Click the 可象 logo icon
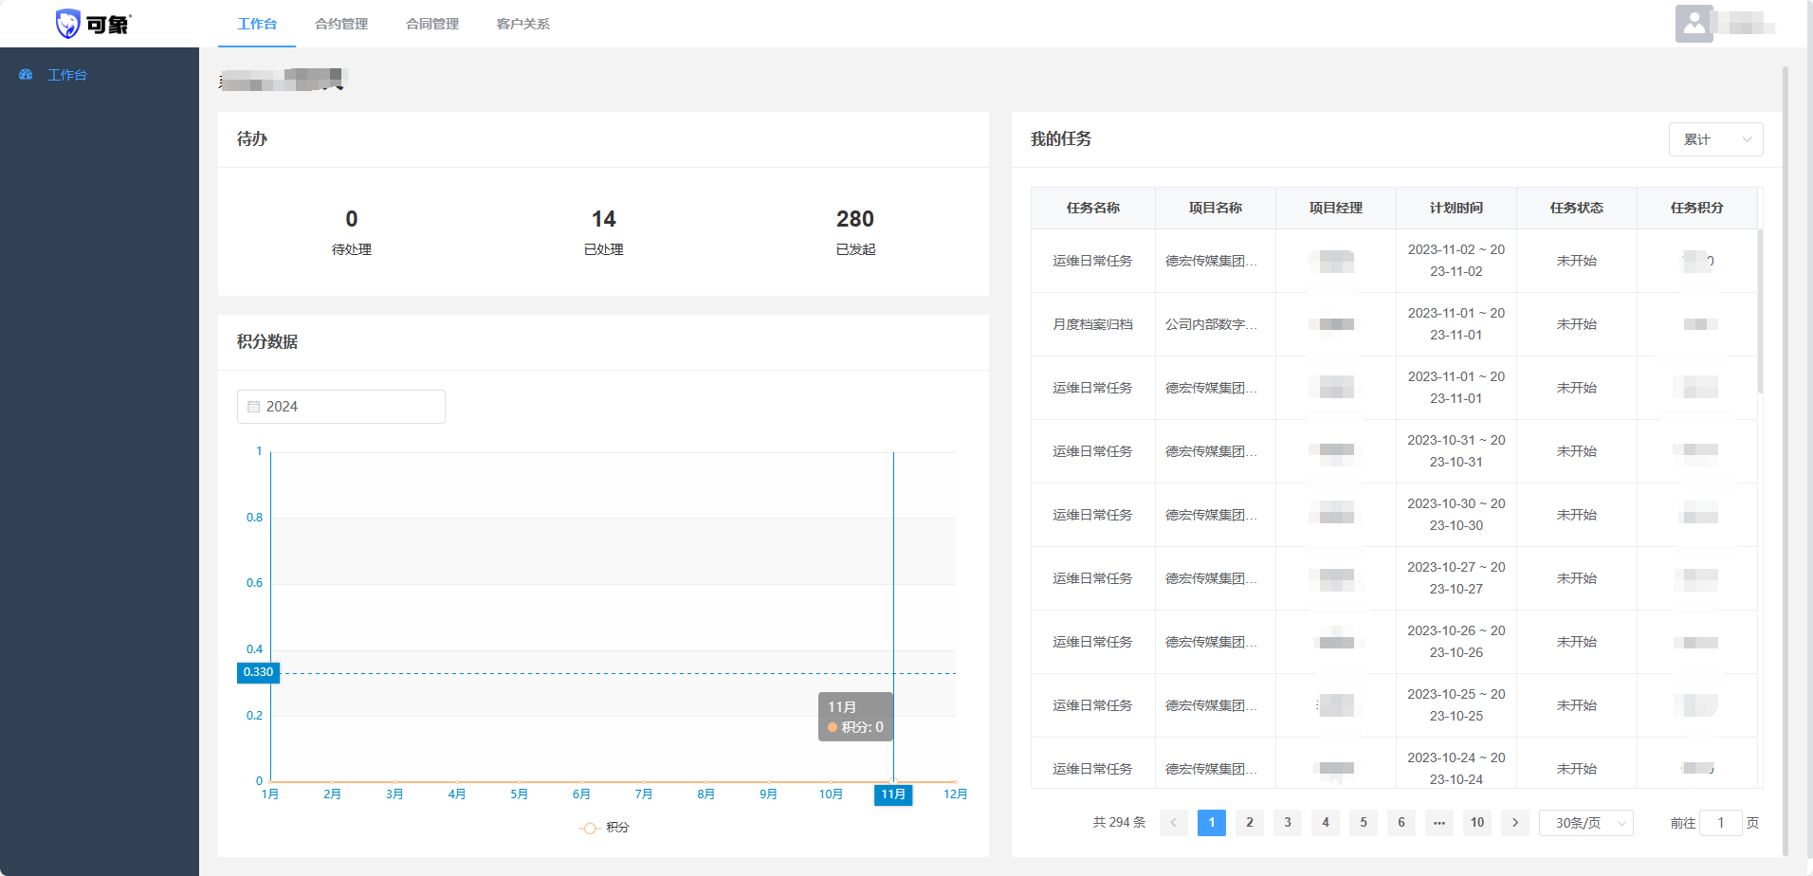The width and height of the screenshot is (1813, 876). click(67, 24)
